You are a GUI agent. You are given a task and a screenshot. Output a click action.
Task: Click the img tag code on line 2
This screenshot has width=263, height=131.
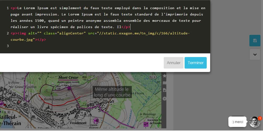tap(22, 33)
